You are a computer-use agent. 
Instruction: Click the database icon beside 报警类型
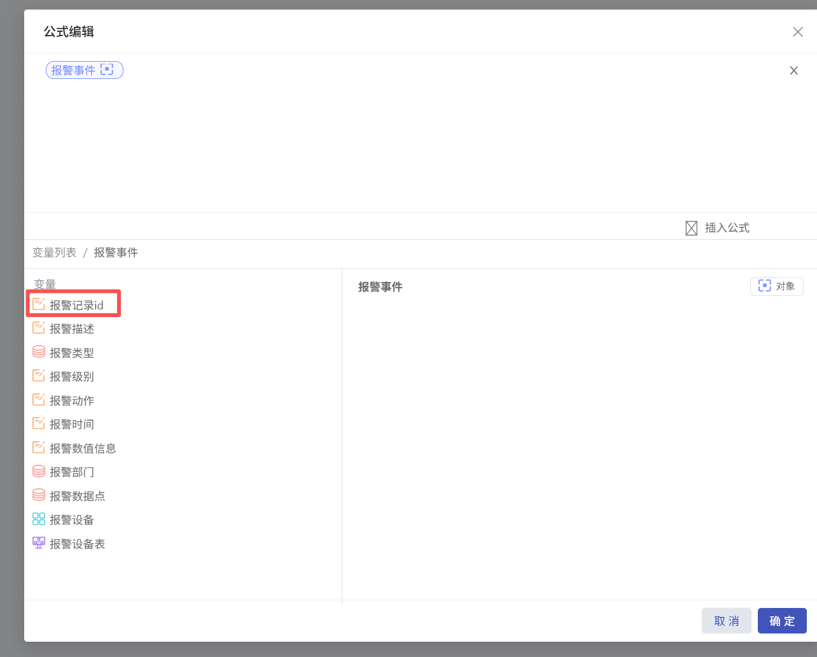(x=39, y=352)
